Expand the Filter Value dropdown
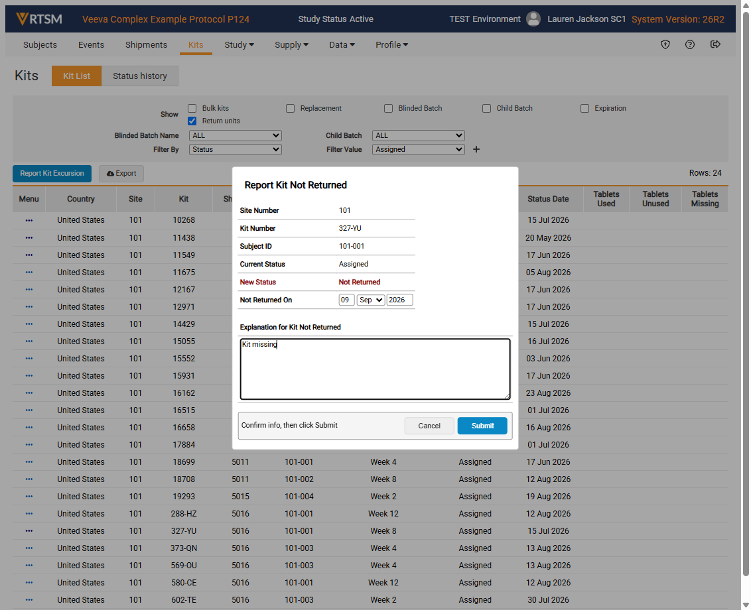Screen dimensions: 751x610 click(x=418, y=149)
